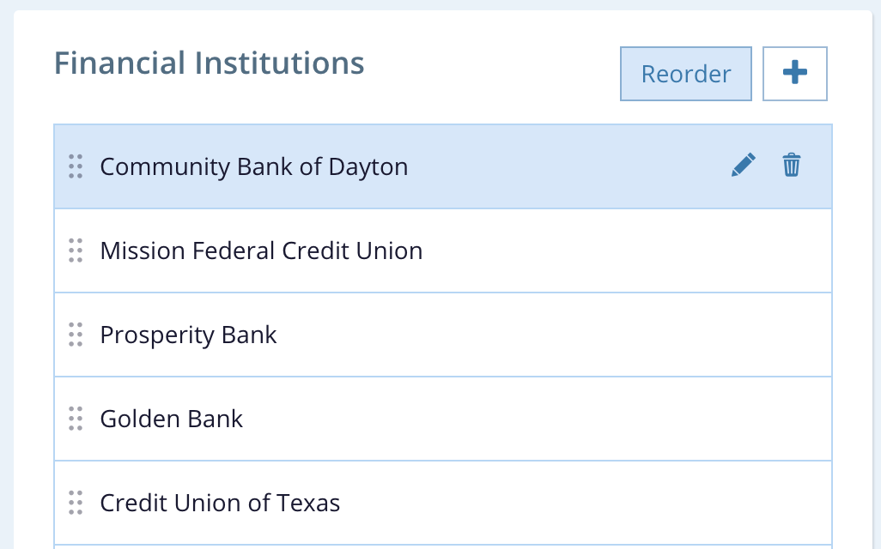Click empty space right of Credit Union of Texas
The image size is (881, 549).
click(x=584, y=503)
